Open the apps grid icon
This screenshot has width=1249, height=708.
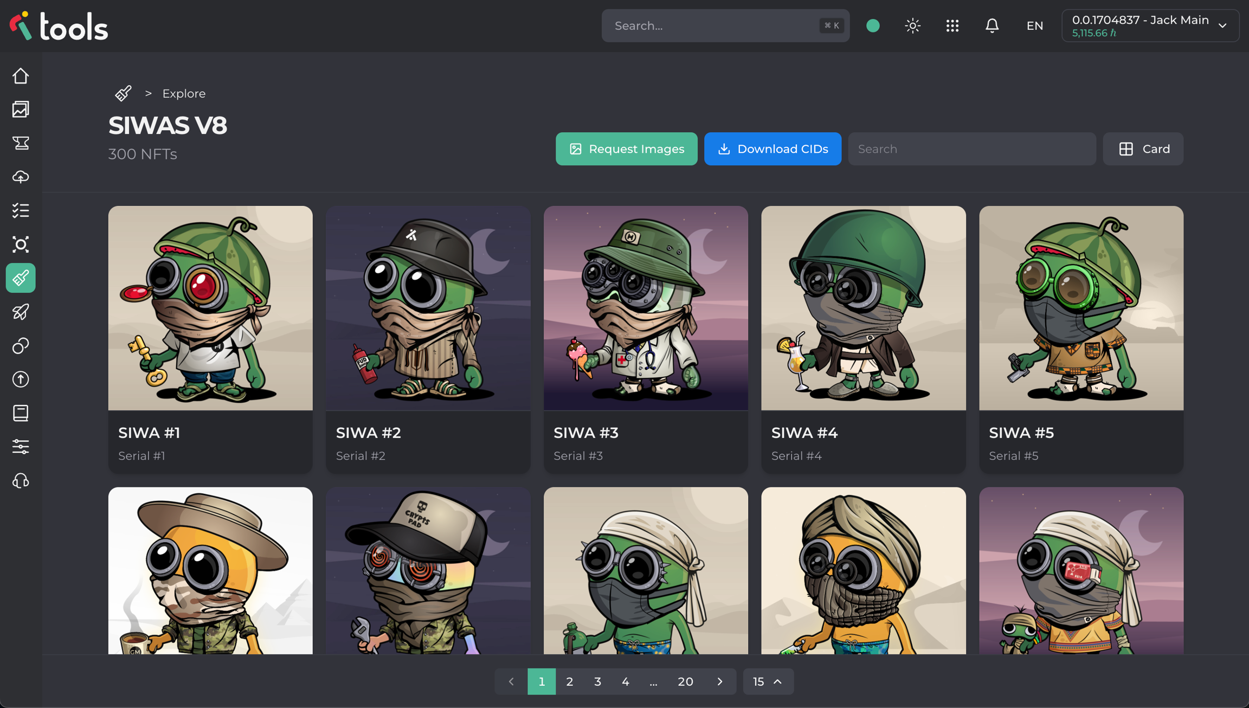(x=952, y=25)
